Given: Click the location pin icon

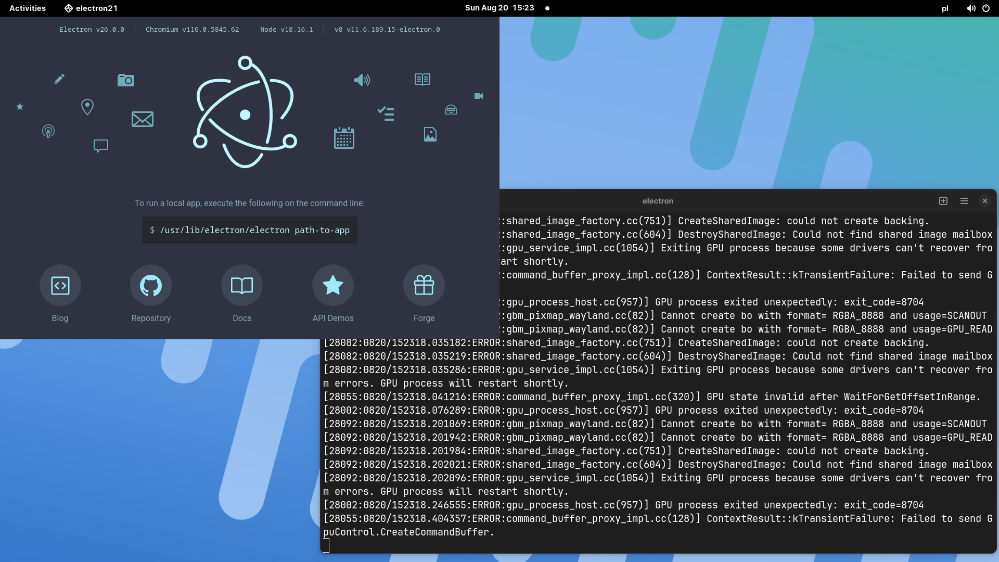Looking at the screenshot, I should (x=87, y=107).
